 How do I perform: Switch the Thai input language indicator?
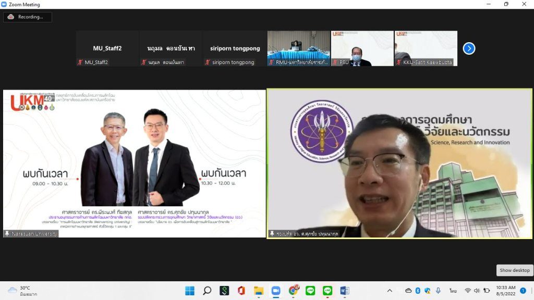pos(453,291)
